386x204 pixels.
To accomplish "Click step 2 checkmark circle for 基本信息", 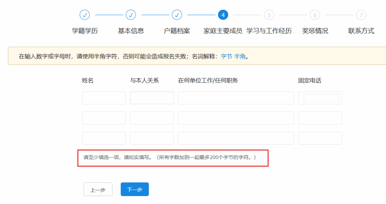I will [x=131, y=15].
